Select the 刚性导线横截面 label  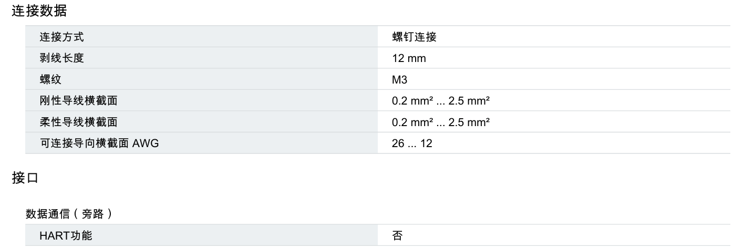(78, 101)
